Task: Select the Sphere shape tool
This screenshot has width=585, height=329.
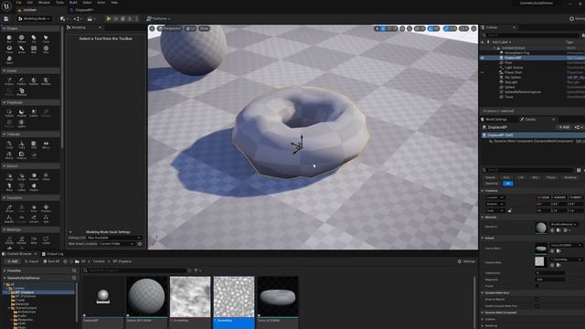Action: pyautogui.click(x=22, y=38)
